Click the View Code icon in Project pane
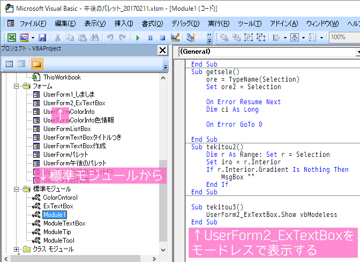The height and width of the screenshot is (262, 360). (x=9, y=64)
